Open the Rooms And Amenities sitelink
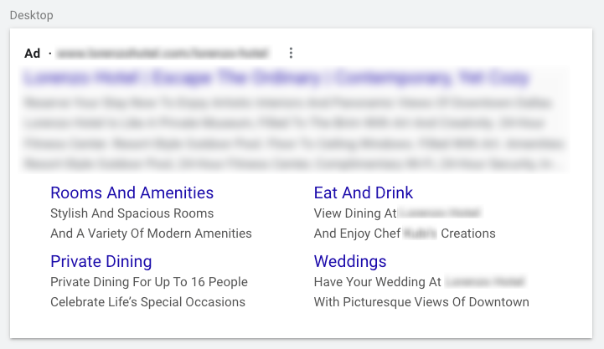Viewport: 604px width, 349px height. coord(132,192)
